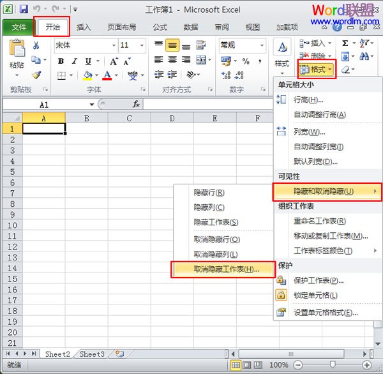Click the AutoSum sigma icon

coord(345,43)
